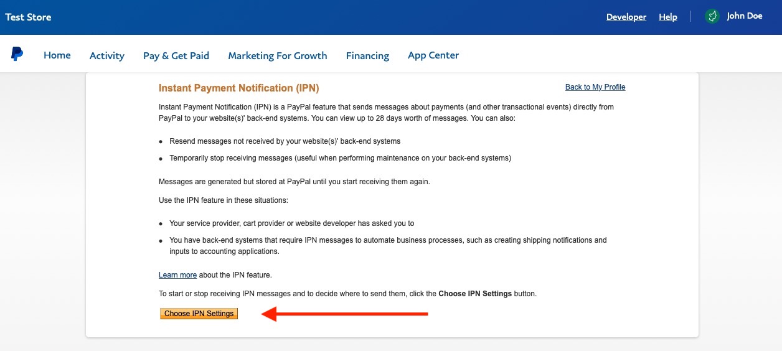782x351 pixels.
Task: Go to Home in navigation
Action: [57, 55]
